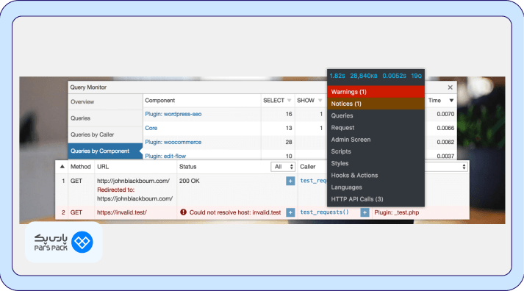Viewport: 524px width, 291px height.
Task: Click the Pars Pack logo
Action: (63, 242)
